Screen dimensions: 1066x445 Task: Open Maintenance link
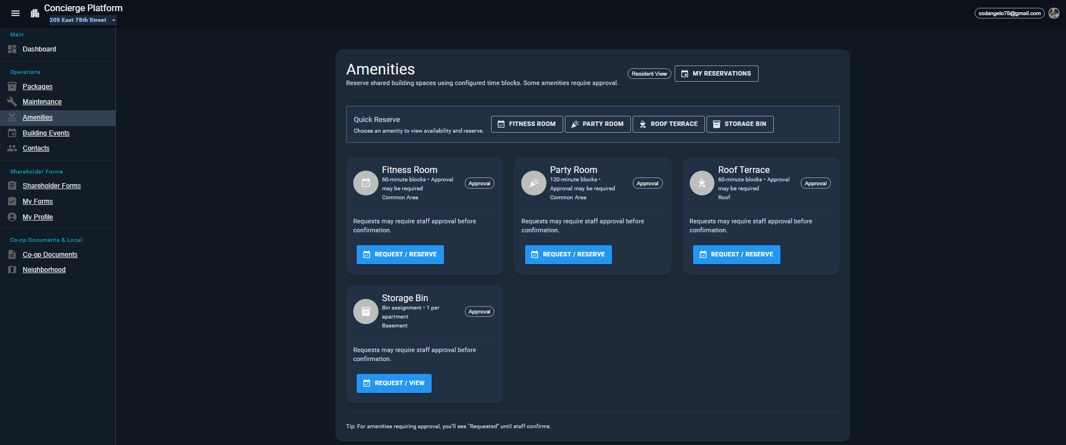[x=42, y=102]
